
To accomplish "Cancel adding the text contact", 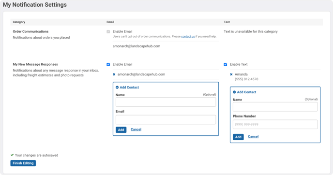I will (x=253, y=137).
